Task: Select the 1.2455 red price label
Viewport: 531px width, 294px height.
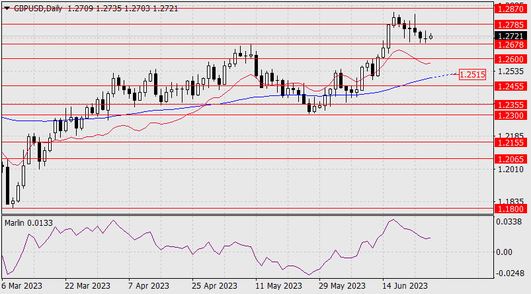Action: tap(510, 86)
